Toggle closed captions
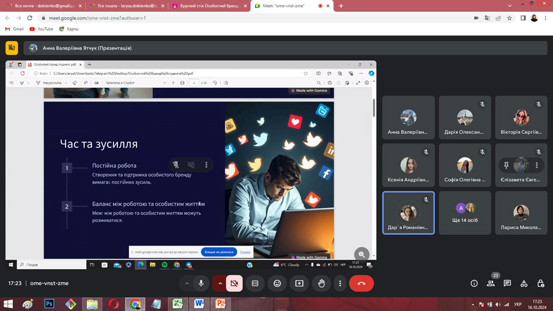The width and height of the screenshot is (553, 311). click(x=255, y=283)
